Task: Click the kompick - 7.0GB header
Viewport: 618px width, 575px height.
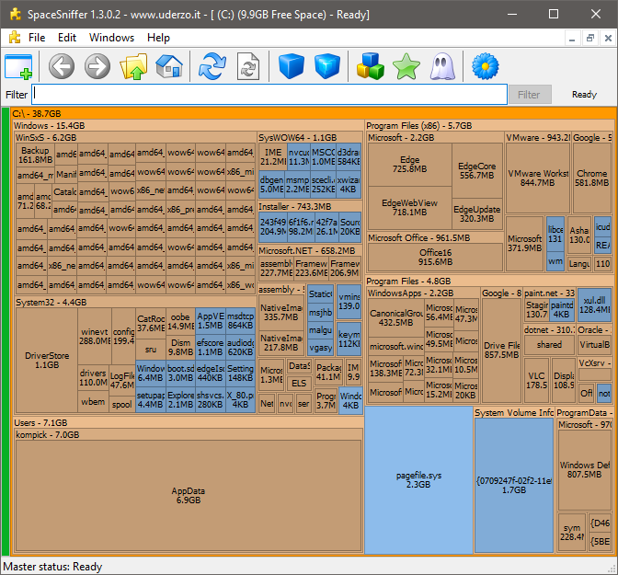Action: coord(189,434)
